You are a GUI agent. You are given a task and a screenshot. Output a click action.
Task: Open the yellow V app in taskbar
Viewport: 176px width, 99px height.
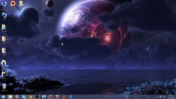[57, 97]
